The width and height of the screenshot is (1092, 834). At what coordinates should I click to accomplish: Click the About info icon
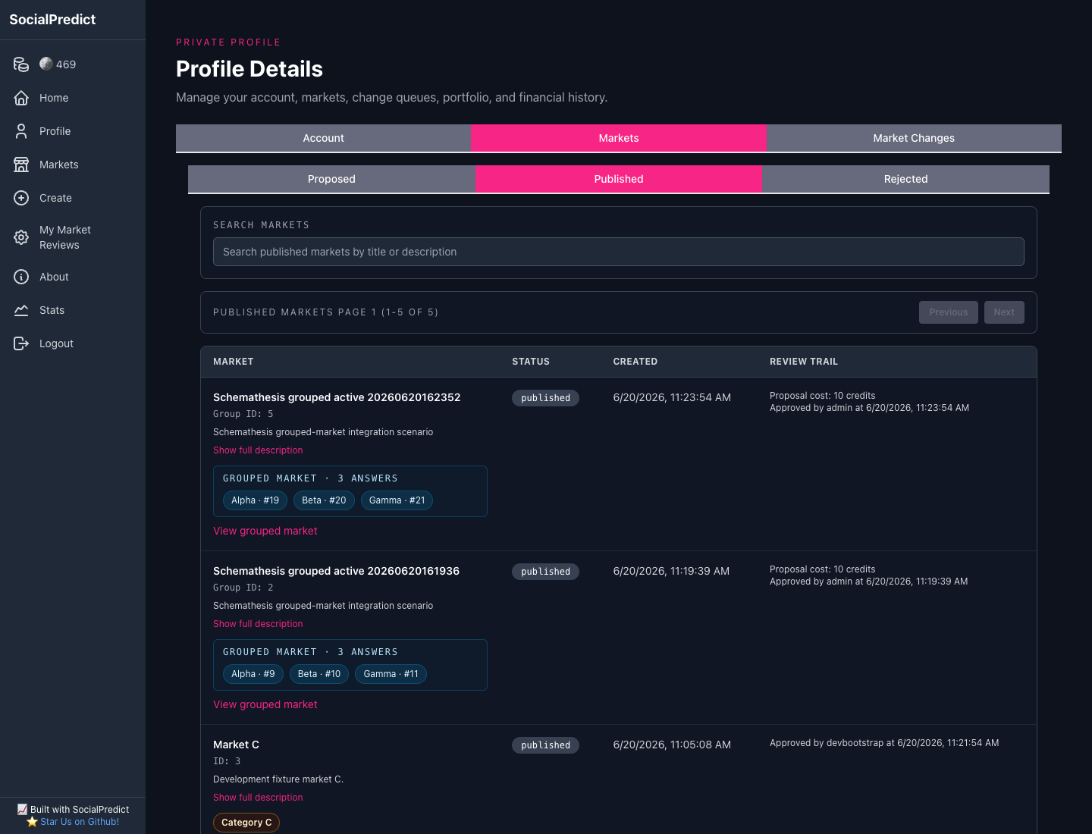21,277
